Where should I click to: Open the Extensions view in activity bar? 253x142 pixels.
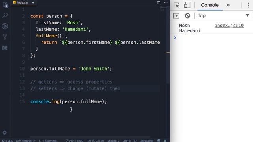[5, 48]
